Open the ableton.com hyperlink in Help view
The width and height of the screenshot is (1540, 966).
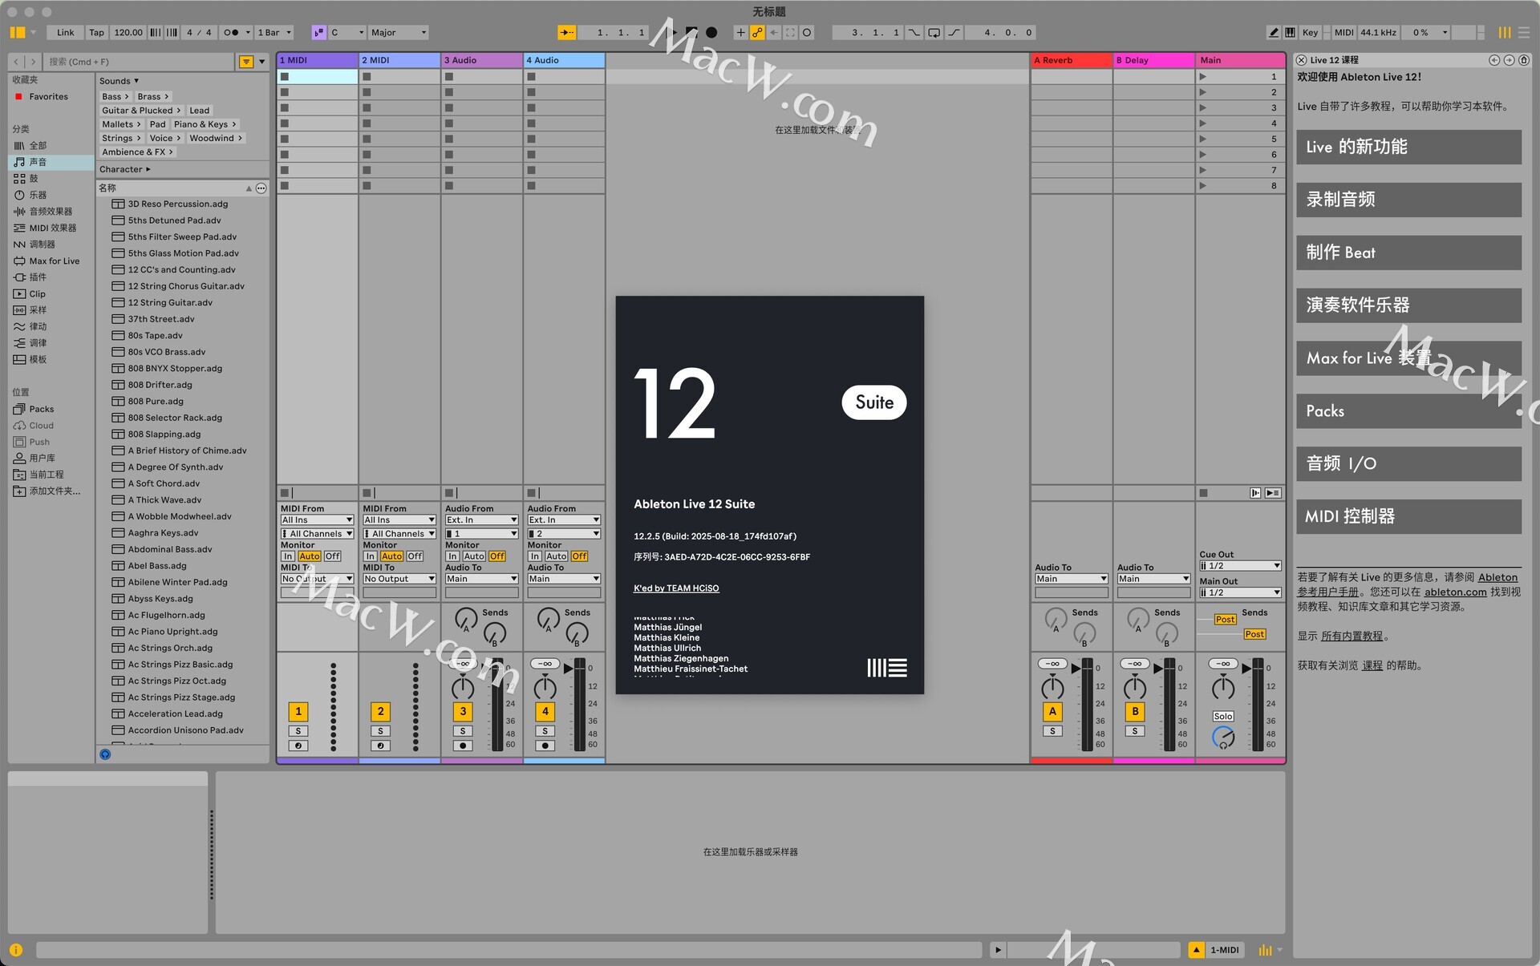[1455, 592]
